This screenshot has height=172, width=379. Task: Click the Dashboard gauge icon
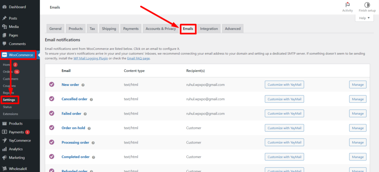tap(4, 7)
